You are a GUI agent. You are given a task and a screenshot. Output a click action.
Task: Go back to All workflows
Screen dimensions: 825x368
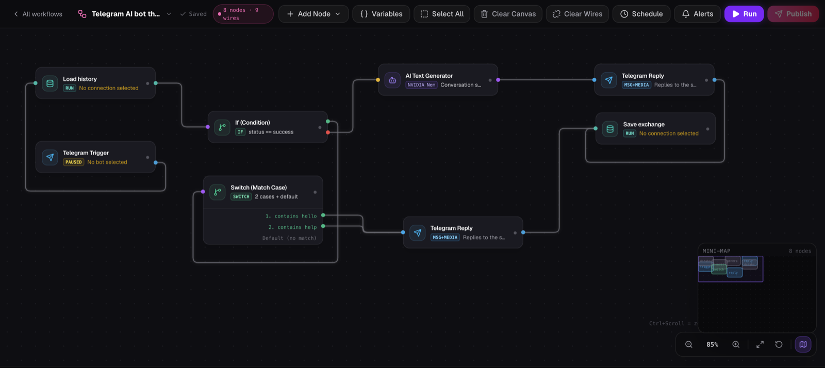click(38, 14)
